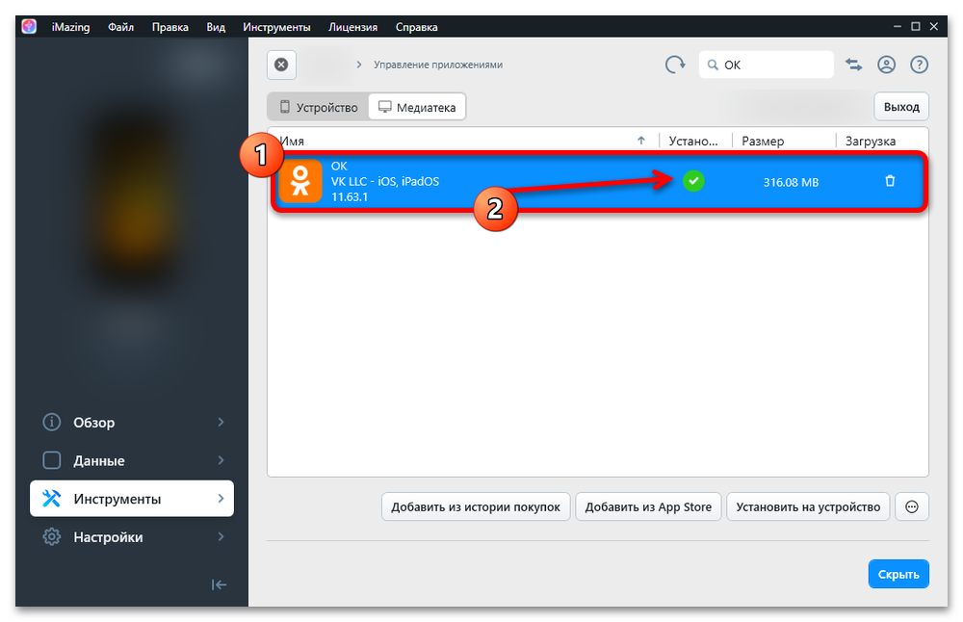
Task: Minimize the iMazing window
Action: pyautogui.click(x=898, y=26)
